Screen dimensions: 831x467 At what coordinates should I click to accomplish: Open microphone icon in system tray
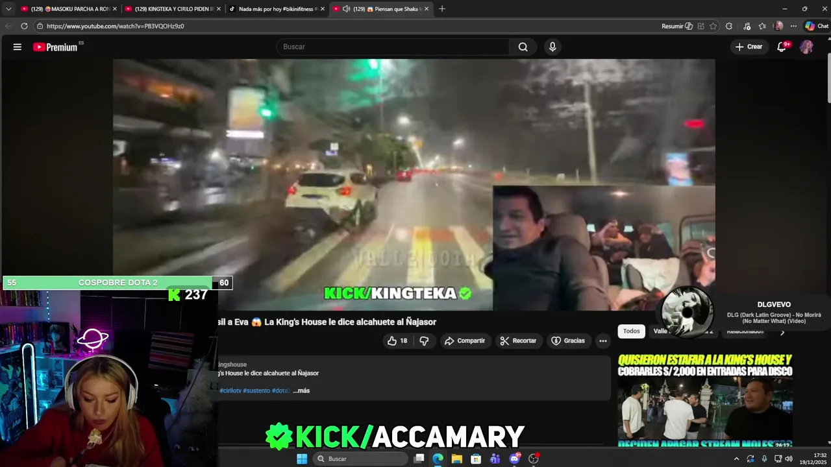tap(764, 459)
